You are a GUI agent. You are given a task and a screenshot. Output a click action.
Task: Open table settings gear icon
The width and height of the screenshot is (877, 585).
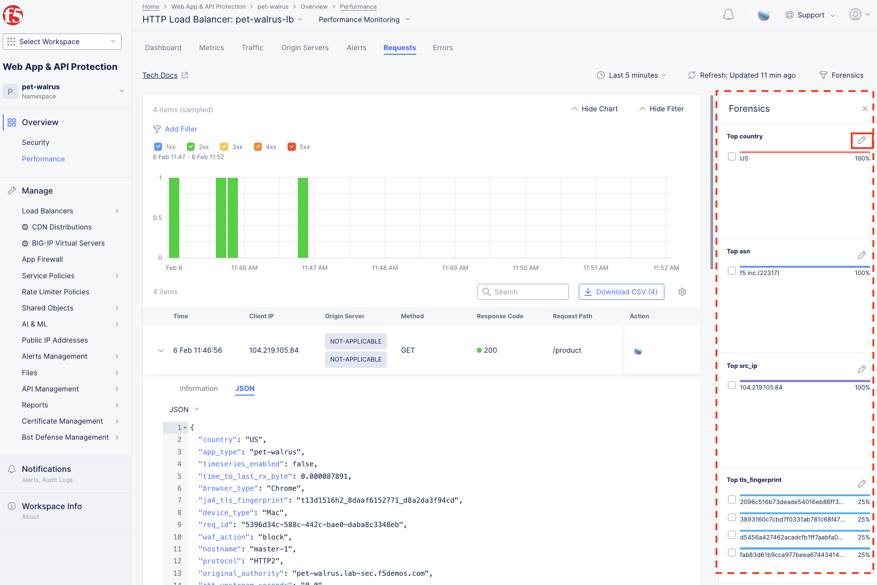click(682, 292)
